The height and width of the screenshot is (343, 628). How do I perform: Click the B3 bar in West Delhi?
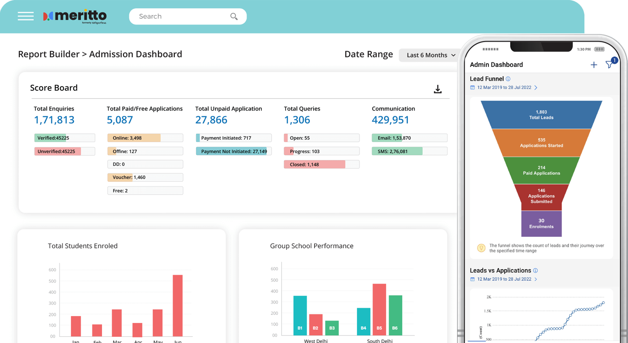[x=332, y=328]
